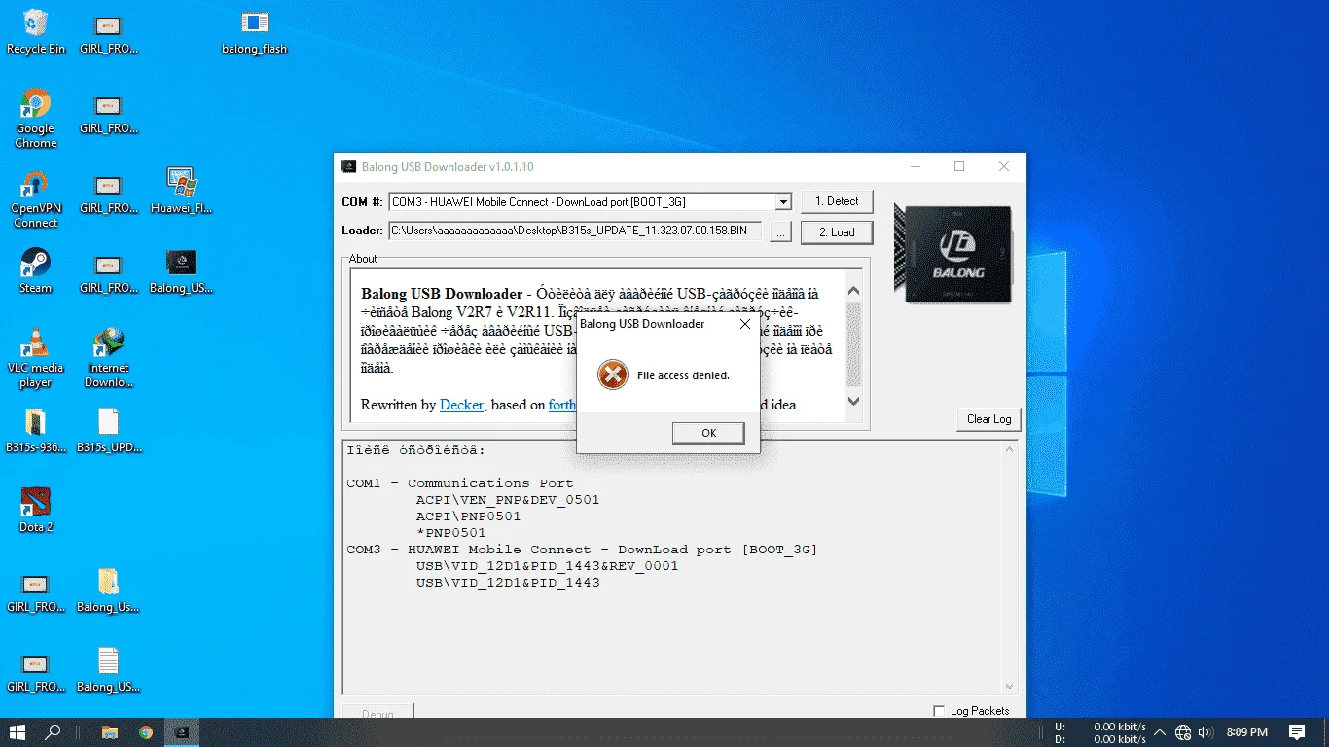1329x747 pixels.
Task: Click the error icon in the dialog
Action: (x=613, y=374)
